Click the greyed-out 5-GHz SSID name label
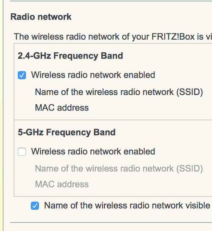Viewport: 212px width, 231px height. (119, 168)
